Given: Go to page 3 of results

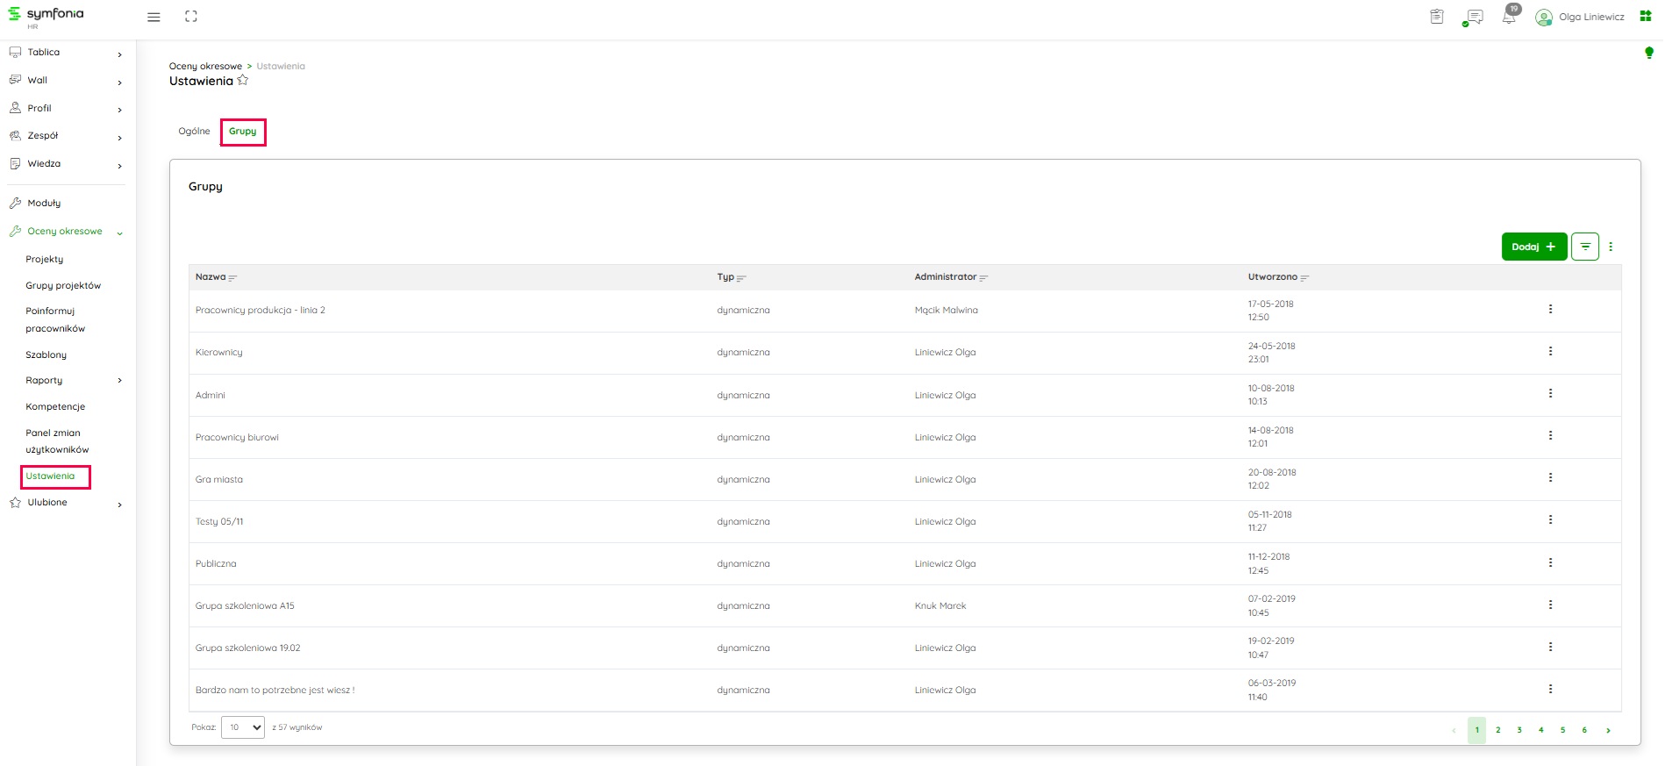Looking at the screenshot, I should coord(1519,730).
